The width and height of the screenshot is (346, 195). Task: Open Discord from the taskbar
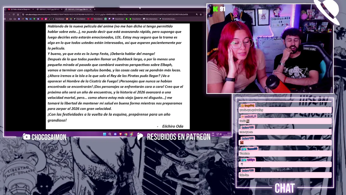(x=115, y=134)
